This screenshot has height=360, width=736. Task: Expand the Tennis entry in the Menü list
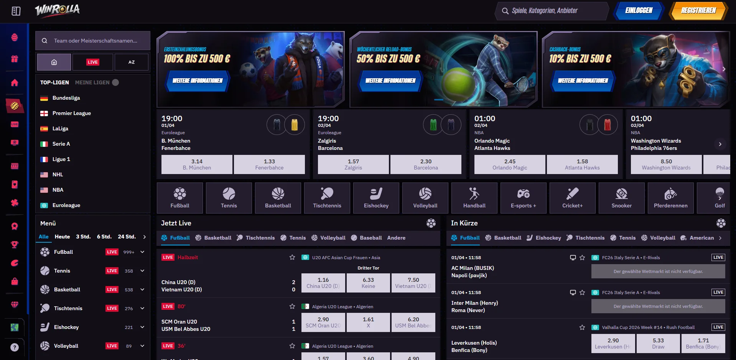[142, 271]
